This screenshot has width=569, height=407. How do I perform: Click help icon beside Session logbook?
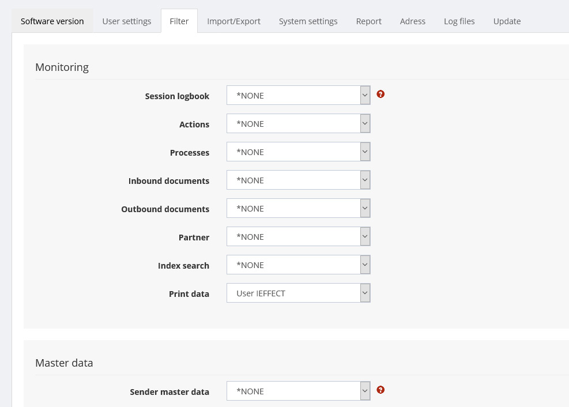coord(380,94)
